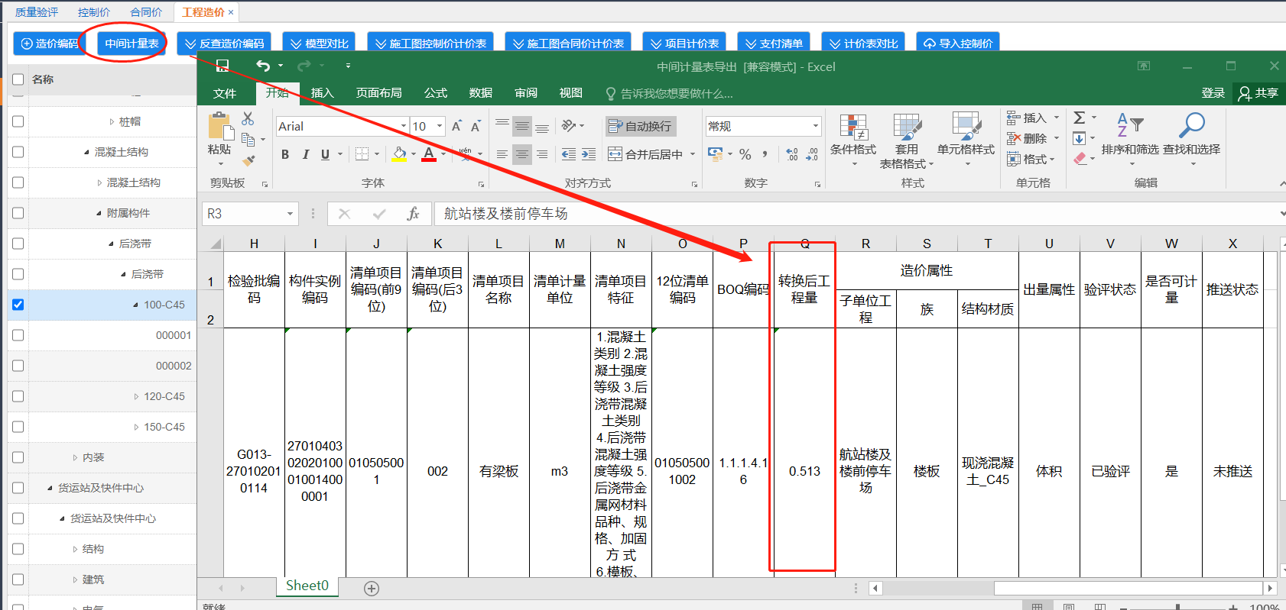1286x610 pixels.
Task: Decrease font size with smaller A icon
Action: click(x=476, y=126)
